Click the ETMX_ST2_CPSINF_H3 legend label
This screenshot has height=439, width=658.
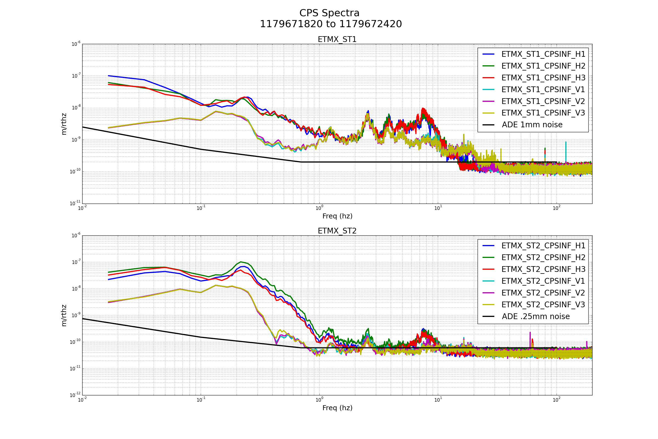[x=543, y=269]
